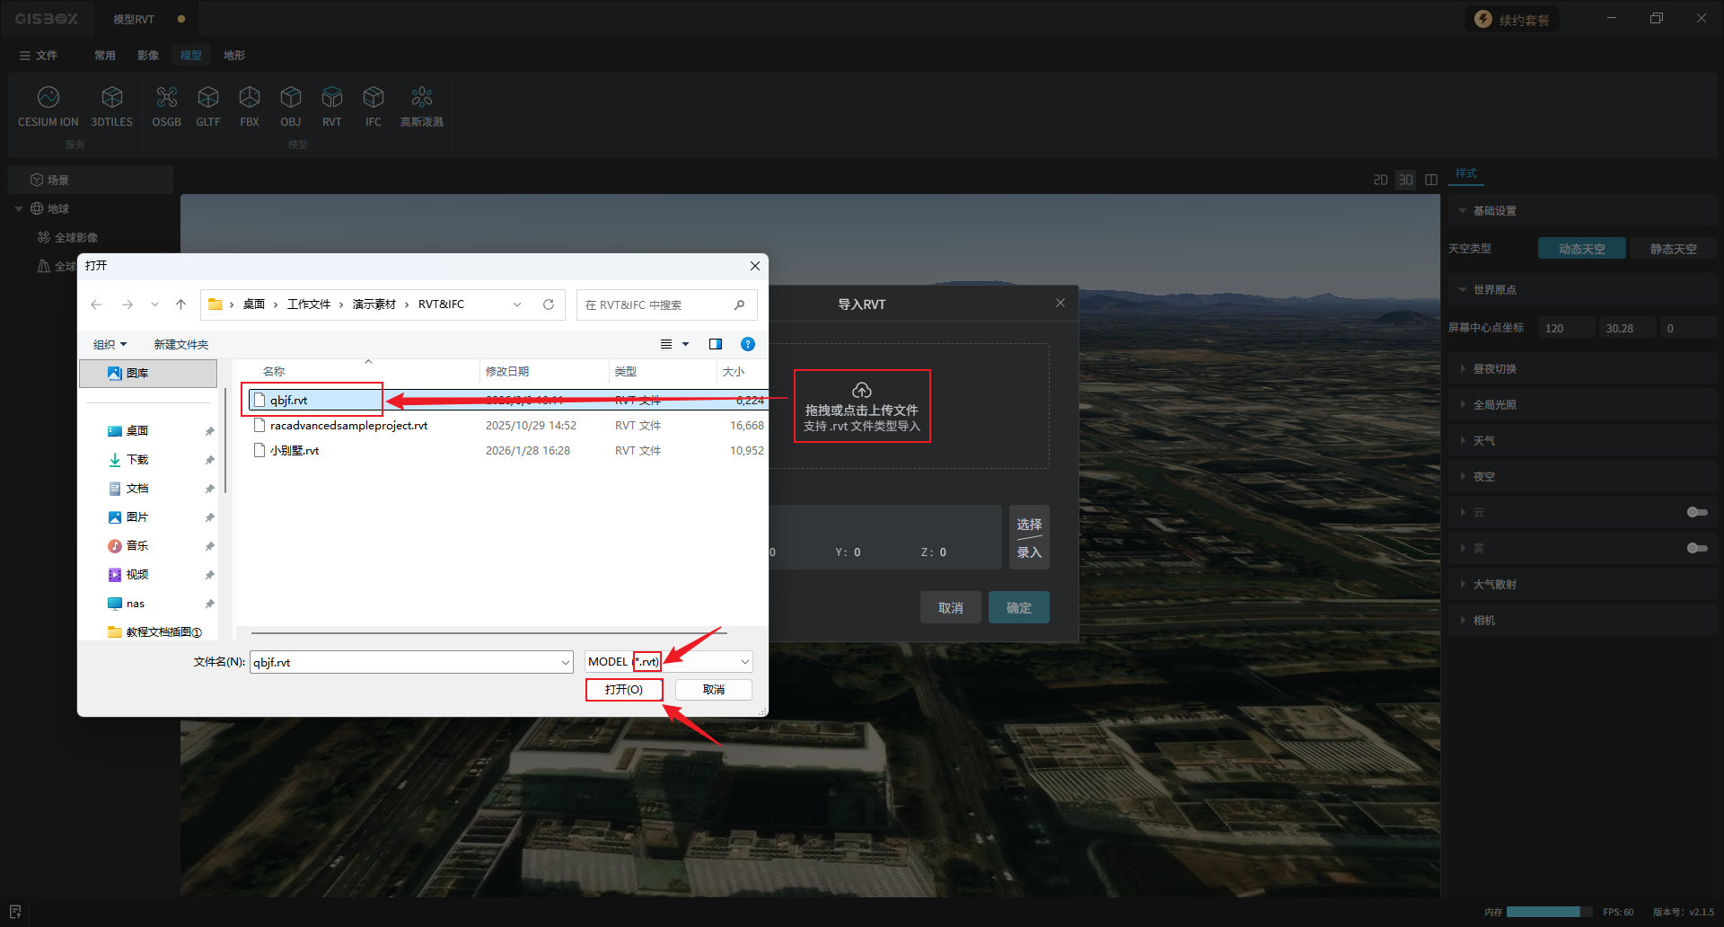Open the GLTF model import tool
Screen dimensions: 1724x927
coord(207,97)
